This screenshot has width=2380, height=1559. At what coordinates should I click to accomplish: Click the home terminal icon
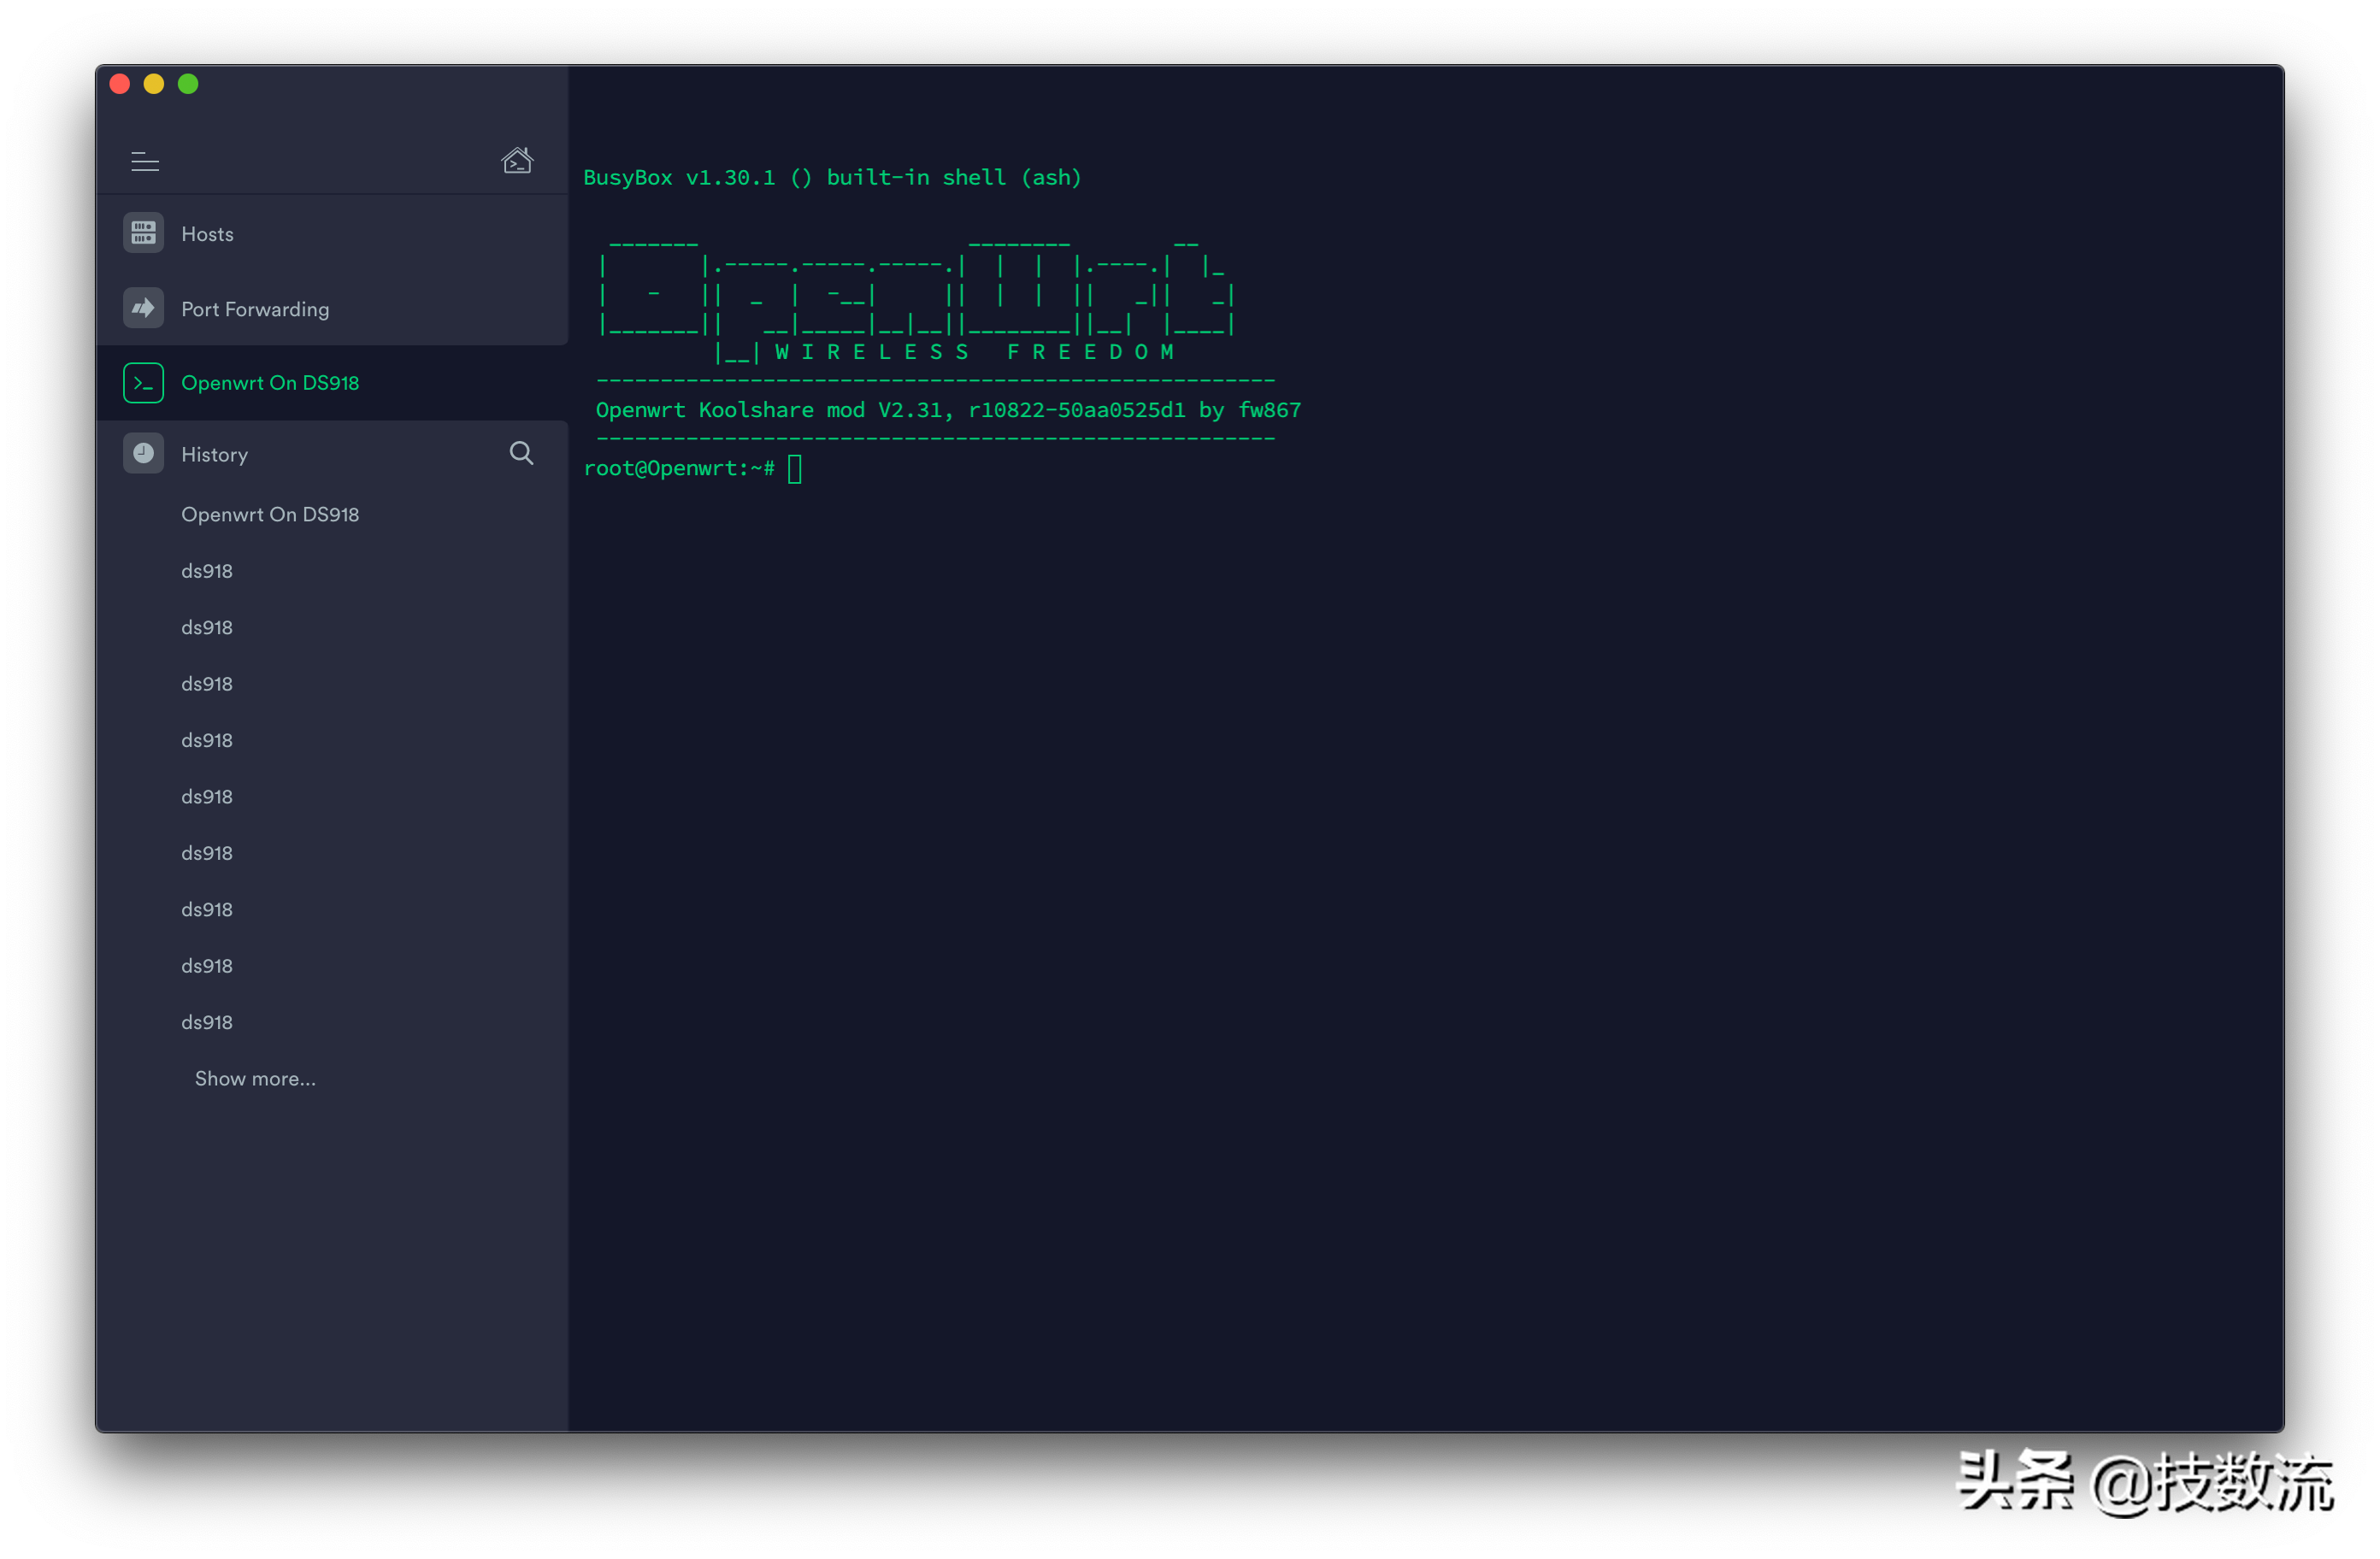(517, 160)
